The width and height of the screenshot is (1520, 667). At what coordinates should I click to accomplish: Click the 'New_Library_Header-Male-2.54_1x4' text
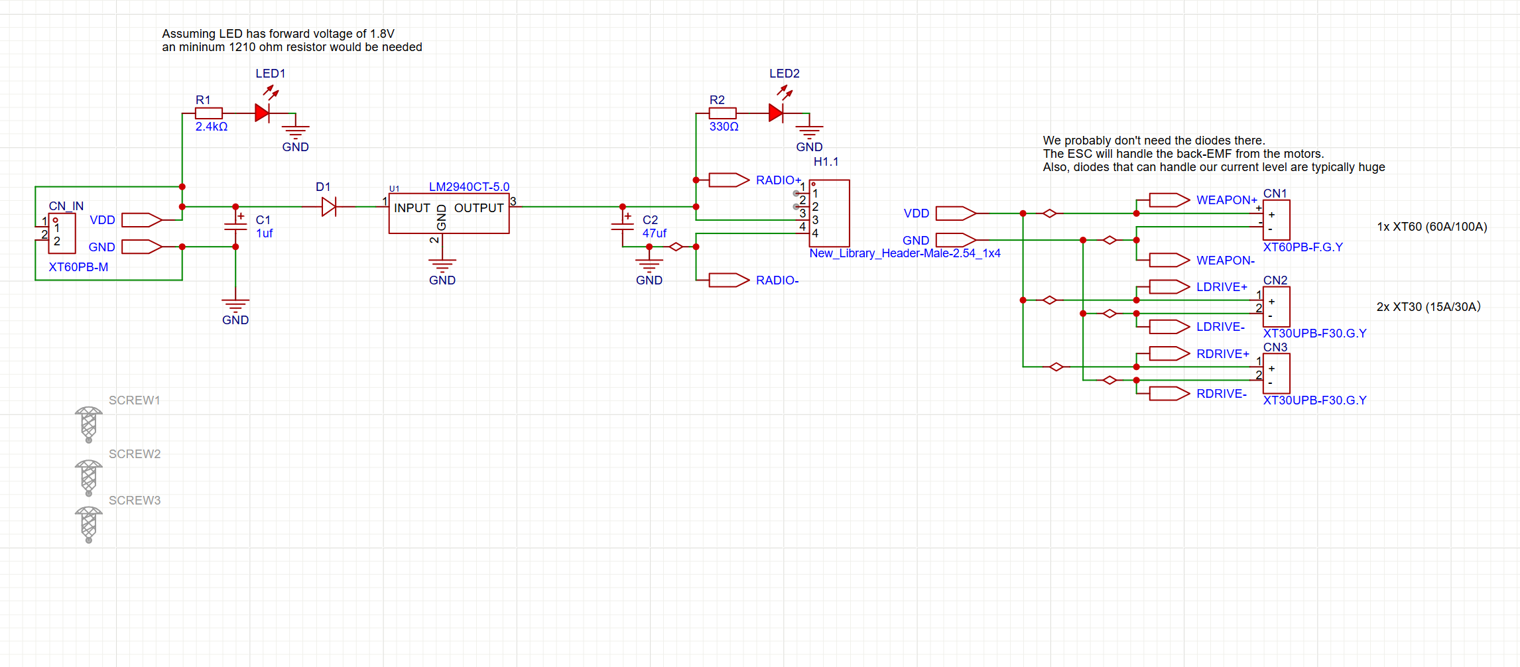905,253
